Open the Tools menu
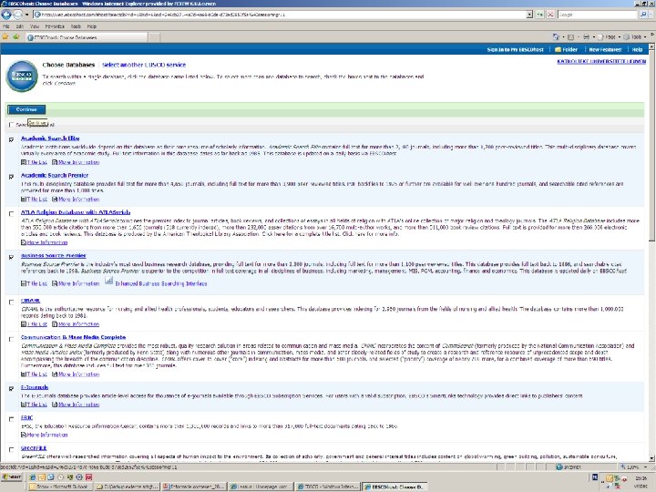This screenshot has height=492, width=656. point(76,26)
